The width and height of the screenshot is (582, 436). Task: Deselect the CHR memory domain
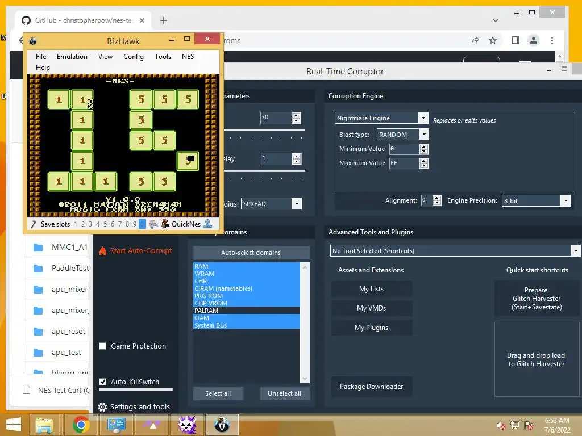pos(247,281)
